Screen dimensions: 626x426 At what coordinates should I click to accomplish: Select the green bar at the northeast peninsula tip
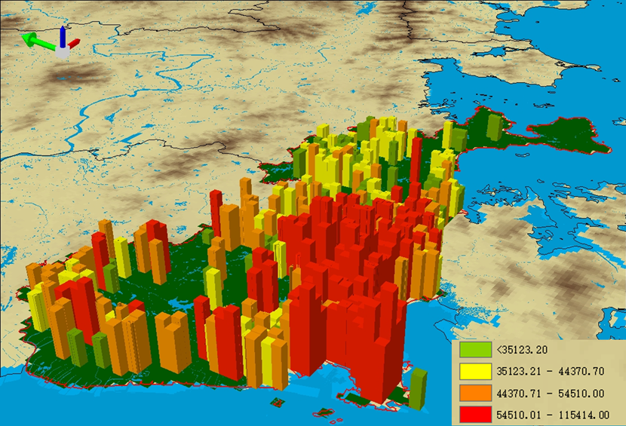point(494,127)
